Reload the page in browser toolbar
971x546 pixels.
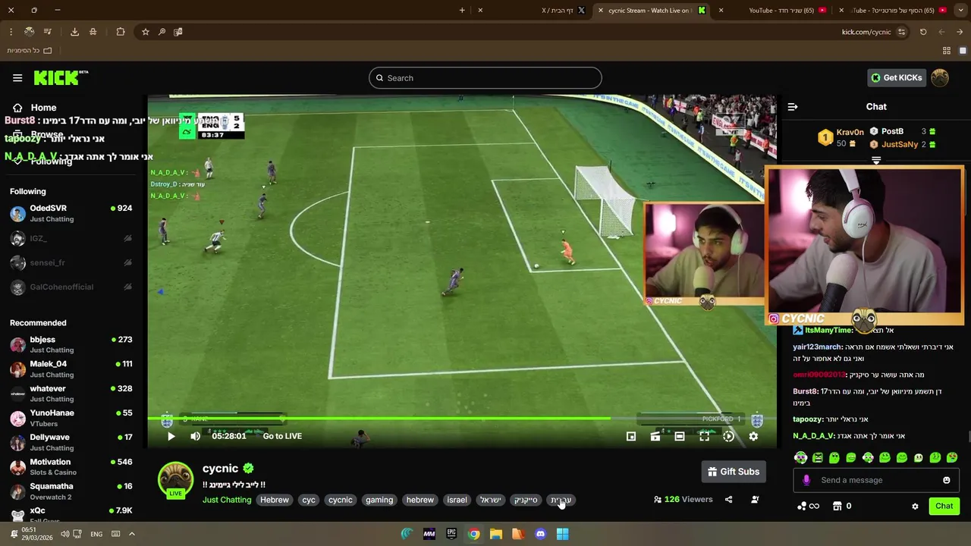coord(923,32)
